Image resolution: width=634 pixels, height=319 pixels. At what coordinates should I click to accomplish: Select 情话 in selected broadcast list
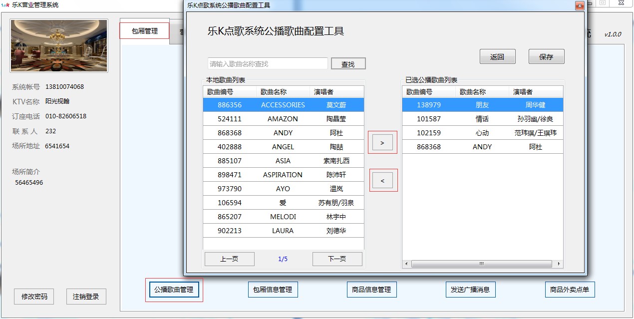(x=482, y=119)
